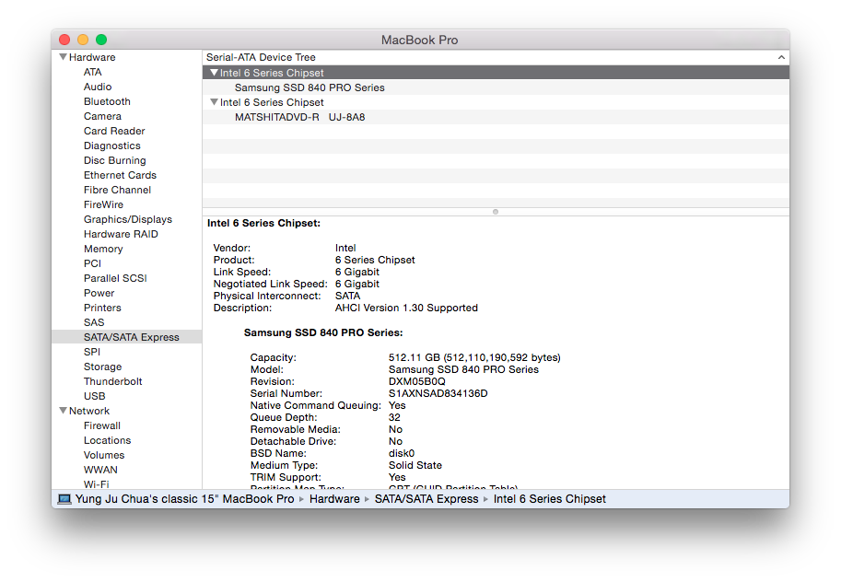Select Diagnostics in the sidebar
This screenshot has width=841, height=582.
[112, 145]
